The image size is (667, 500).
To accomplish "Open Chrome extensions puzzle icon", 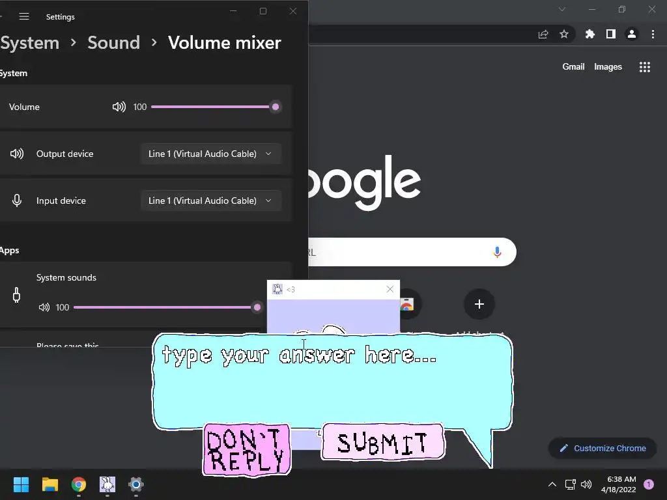I will click(589, 34).
